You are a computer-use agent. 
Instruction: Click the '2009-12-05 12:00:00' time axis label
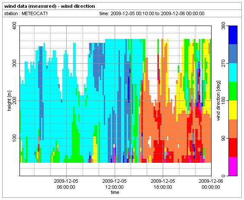coord(114,184)
